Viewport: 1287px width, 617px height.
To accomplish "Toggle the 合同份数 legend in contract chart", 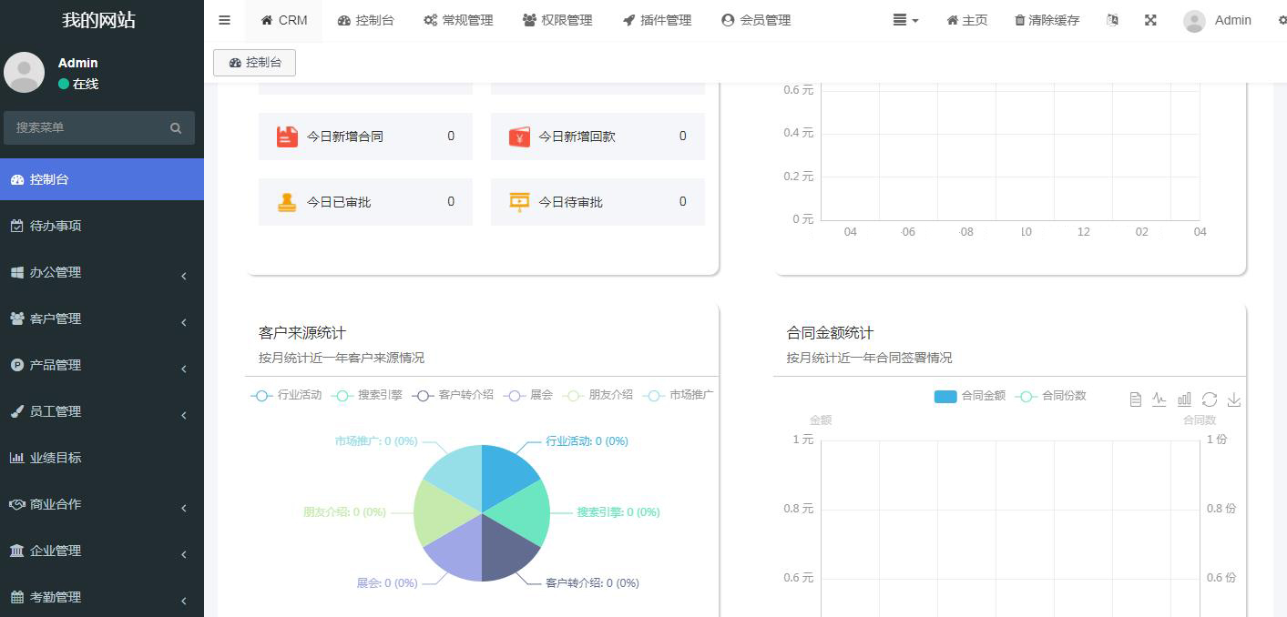I will coord(1050,397).
